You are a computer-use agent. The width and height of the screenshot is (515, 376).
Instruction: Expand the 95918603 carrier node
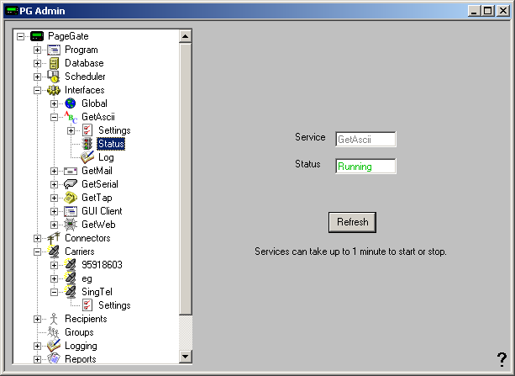pyautogui.click(x=55, y=265)
